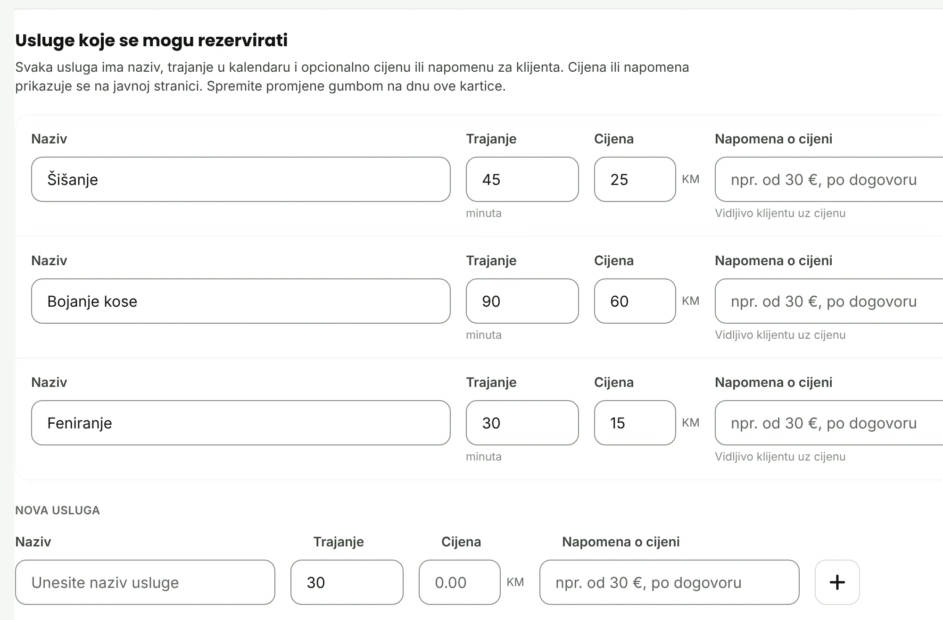Click 'Vidljivo klijentu uz cijenu' under Šišanje note

pos(780,213)
